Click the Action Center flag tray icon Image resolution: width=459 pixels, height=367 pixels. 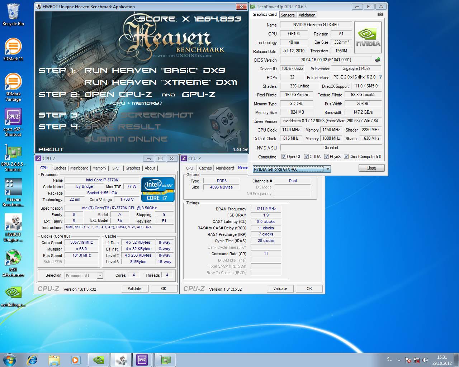pyautogui.click(x=408, y=360)
